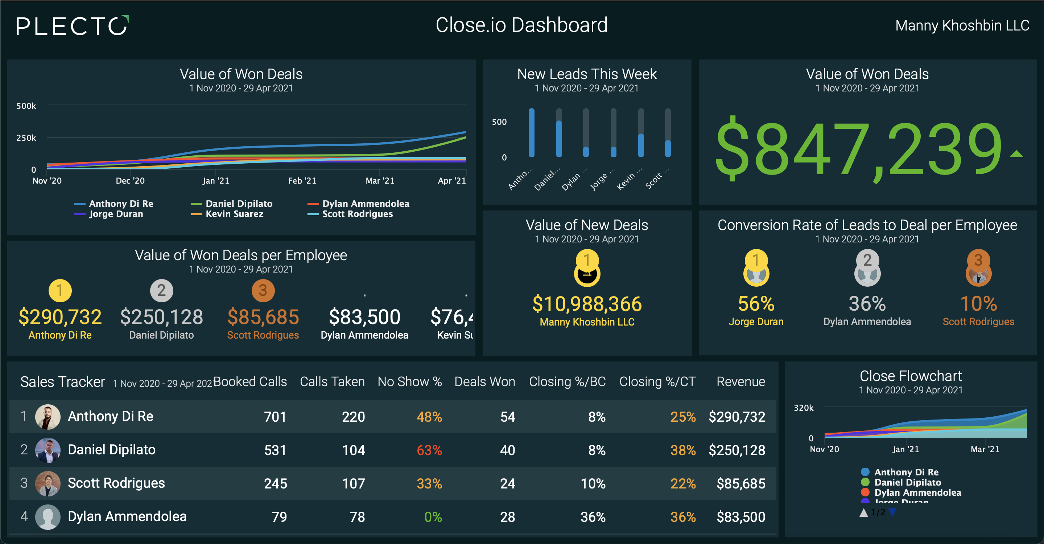Click the Dylan... bar in New Leads chart
The height and width of the screenshot is (544, 1044).
click(x=586, y=151)
